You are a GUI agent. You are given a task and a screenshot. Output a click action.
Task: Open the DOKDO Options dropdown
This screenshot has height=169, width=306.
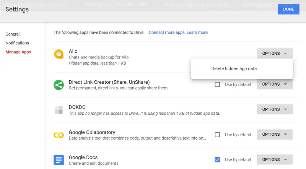coord(275,109)
